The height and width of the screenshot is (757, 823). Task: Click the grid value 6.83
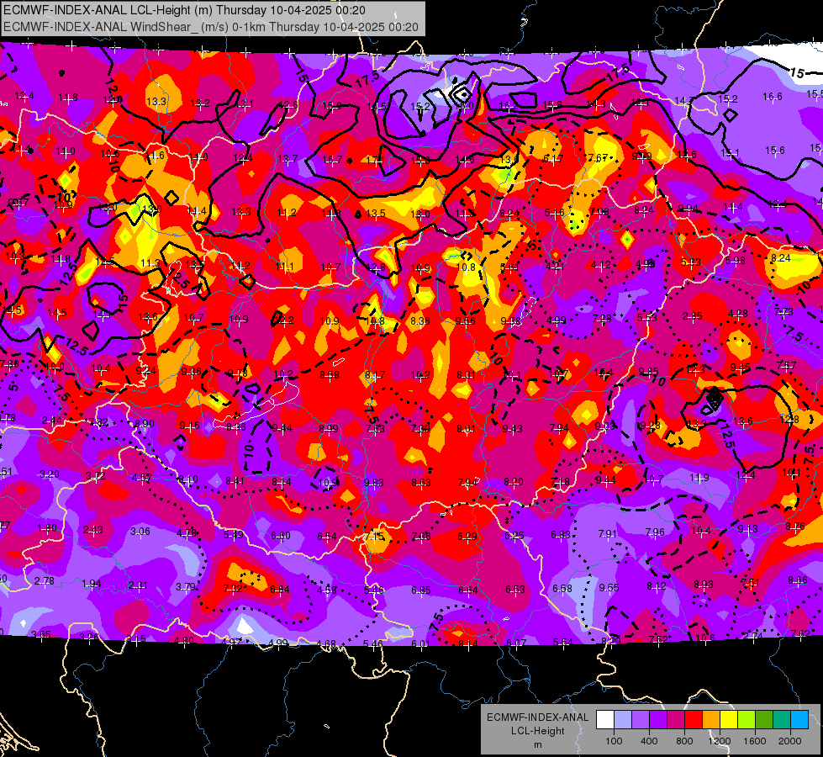[x=561, y=534]
